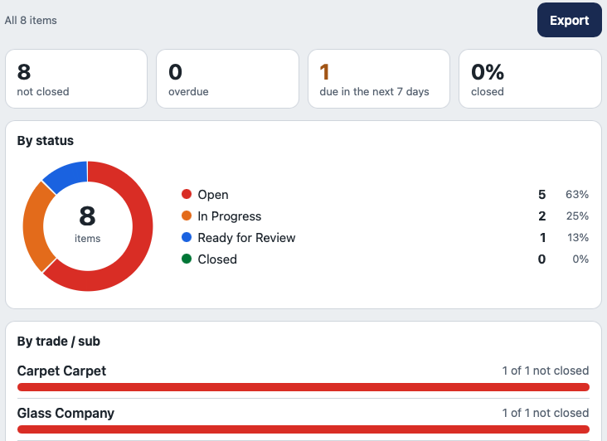Image resolution: width=607 pixels, height=441 pixels.
Task: Click the Carpet Carpet 1 of 1 not closed text
Action: point(546,371)
